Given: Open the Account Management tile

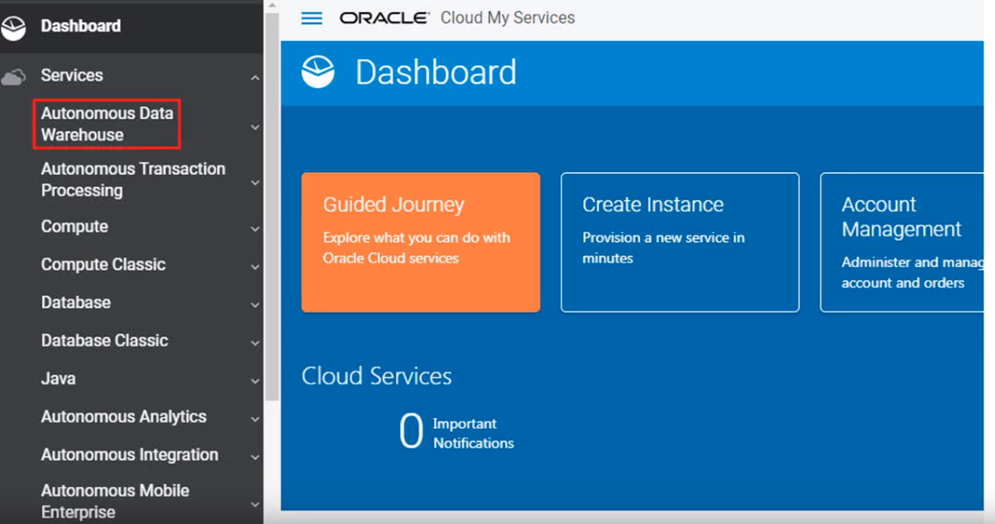Looking at the screenshot, I should coord(902,242).
